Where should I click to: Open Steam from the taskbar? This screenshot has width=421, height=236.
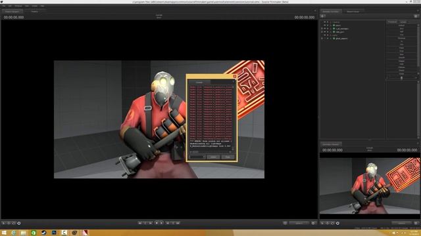[x=44, y=233]
